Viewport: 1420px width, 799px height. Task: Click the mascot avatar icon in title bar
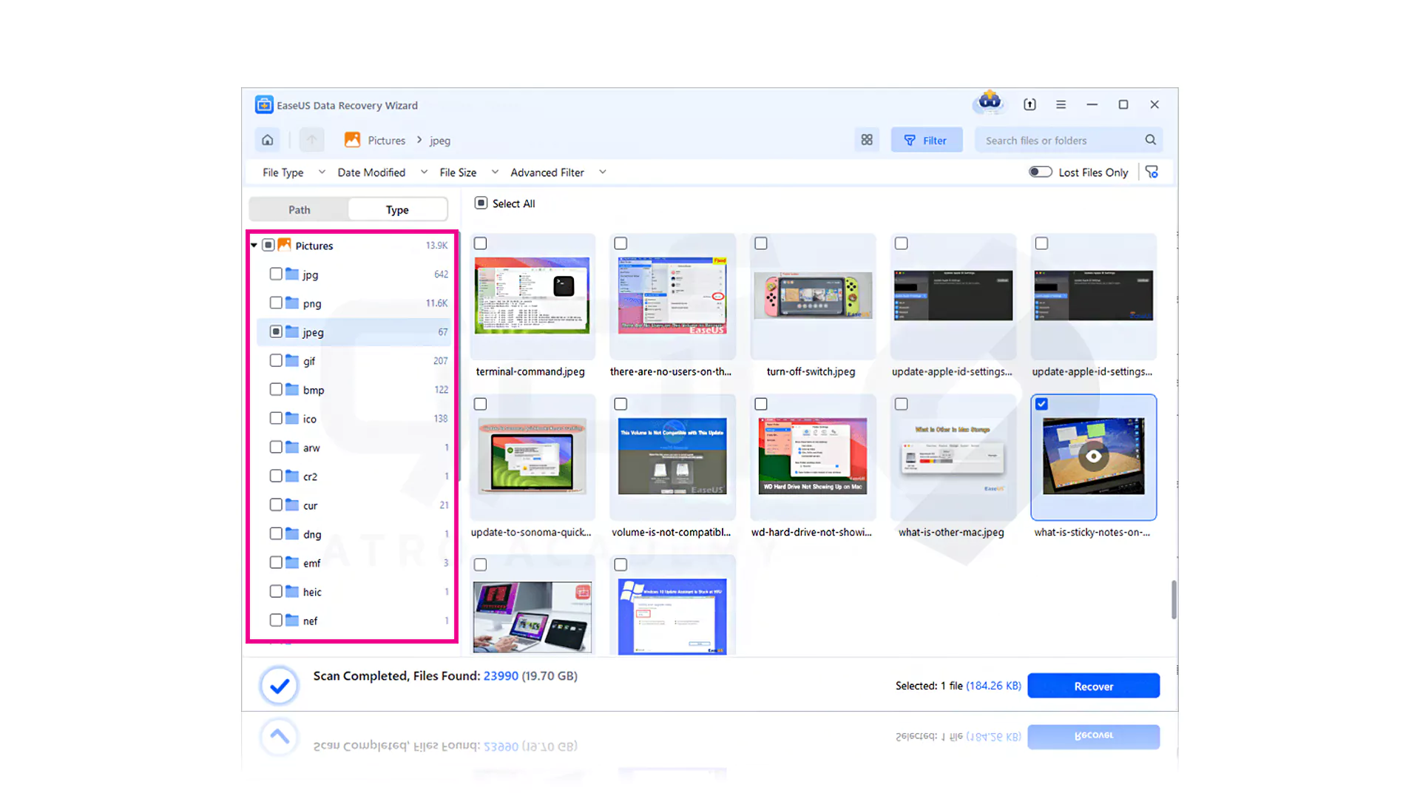990,101
